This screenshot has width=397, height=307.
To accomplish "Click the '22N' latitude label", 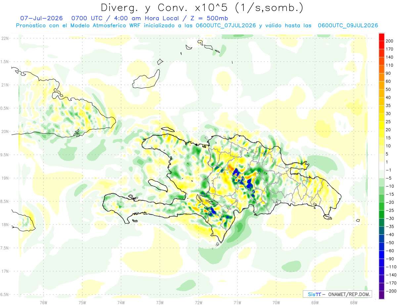I will click(5, 38).
